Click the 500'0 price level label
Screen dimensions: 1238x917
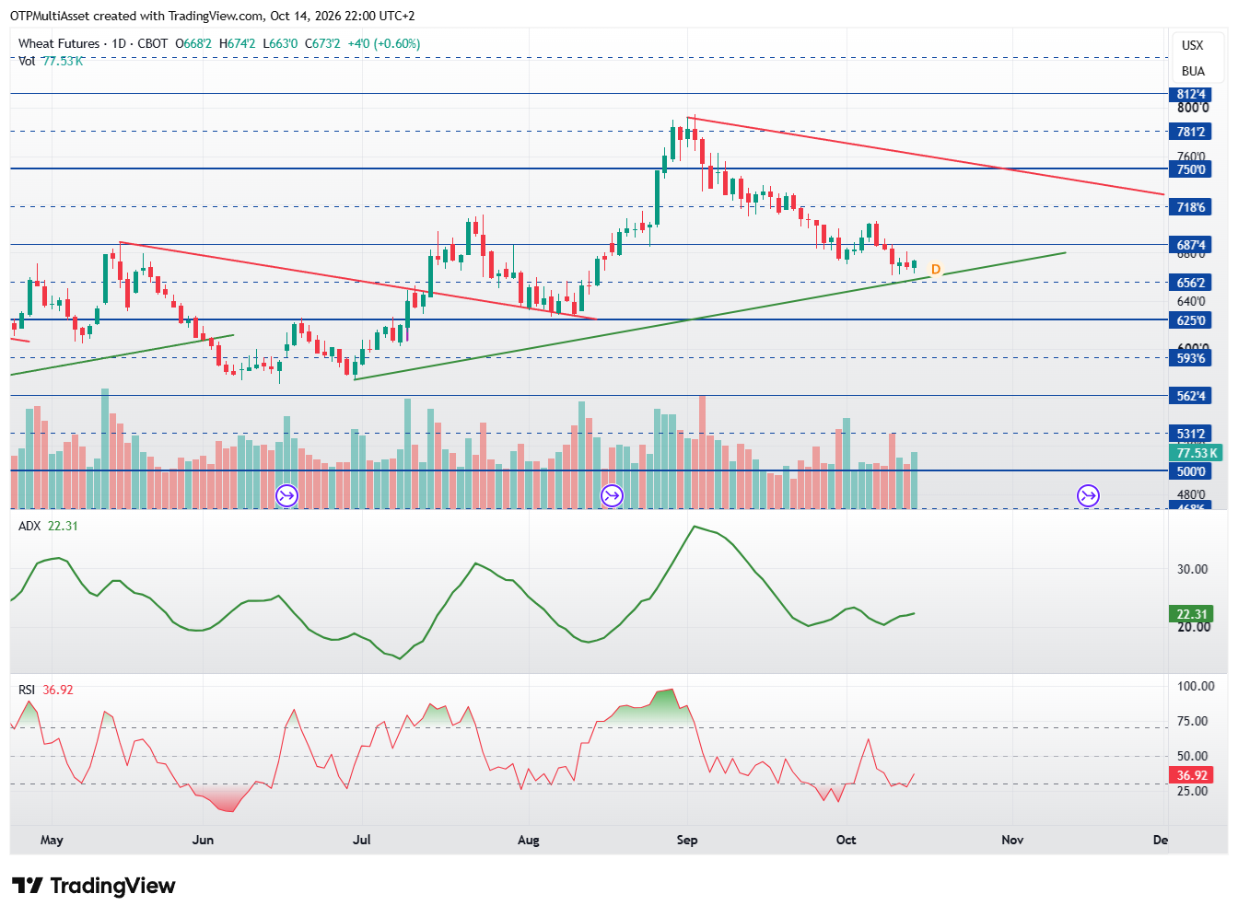pos(1190,471)
